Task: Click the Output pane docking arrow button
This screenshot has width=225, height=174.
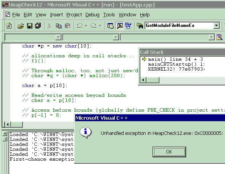Action: (x=5, y=139)
